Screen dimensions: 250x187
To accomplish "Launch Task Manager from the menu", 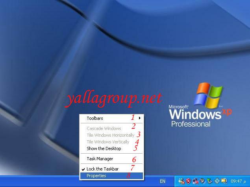I will pos(100,159).
